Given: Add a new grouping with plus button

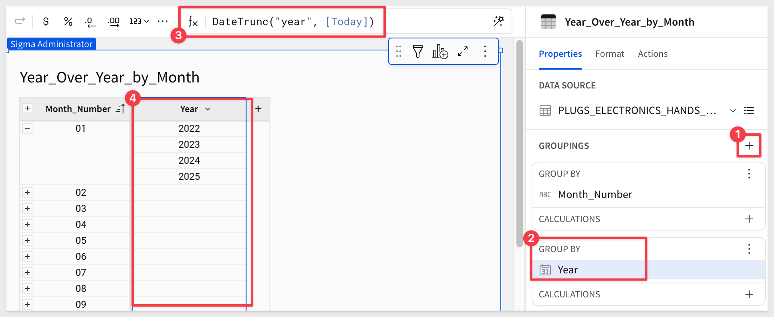Looking at the screenshot, I should click(x=749, y=146).
